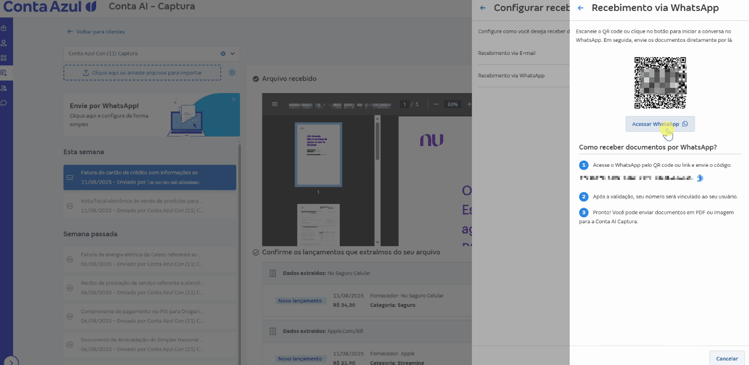749x365 pixels.
Task: Select the Captura document icon in the sidebar
Action: pyautogui.click(x=4, y=73)
